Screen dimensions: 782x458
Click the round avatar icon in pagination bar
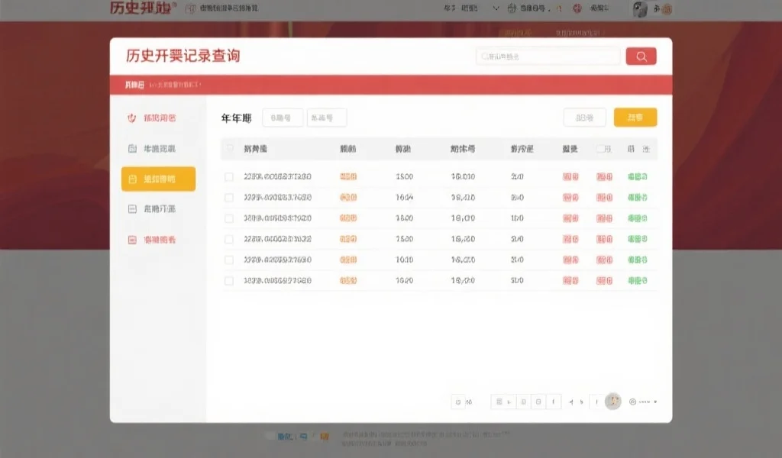tap(612, 402)
